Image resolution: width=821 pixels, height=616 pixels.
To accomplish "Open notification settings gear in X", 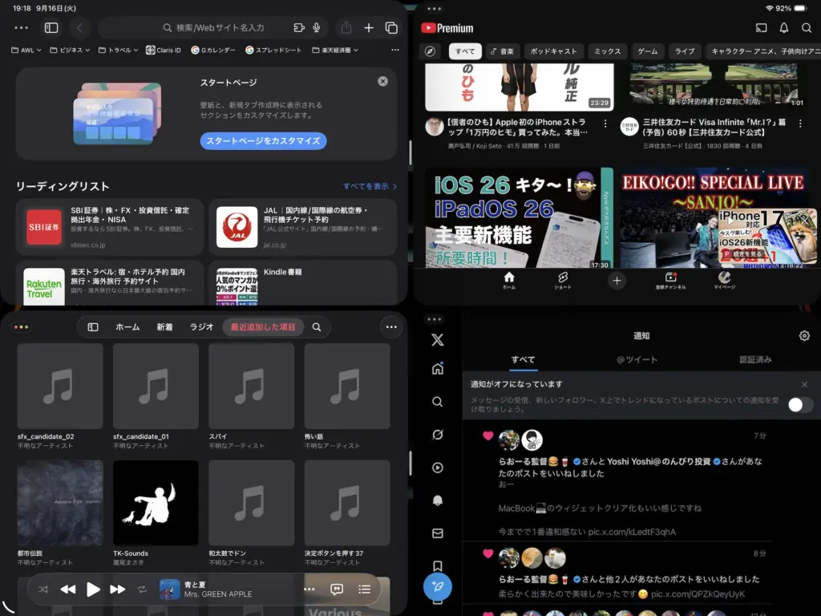I will [804, 336].
